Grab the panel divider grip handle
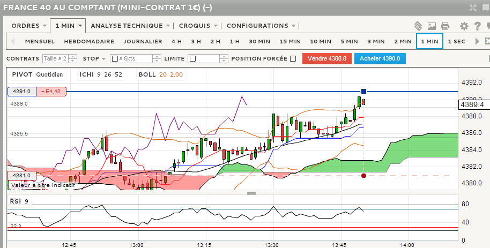Viewport: 490px width, 248px height. (x=251, y=193)
